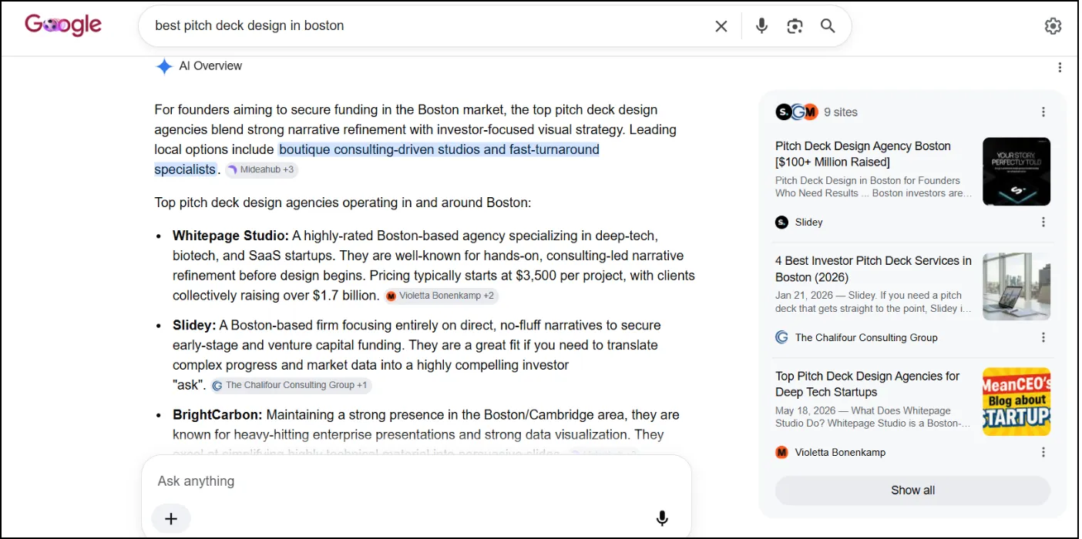
Task: Click the Show all button
Action: point(912,490)
